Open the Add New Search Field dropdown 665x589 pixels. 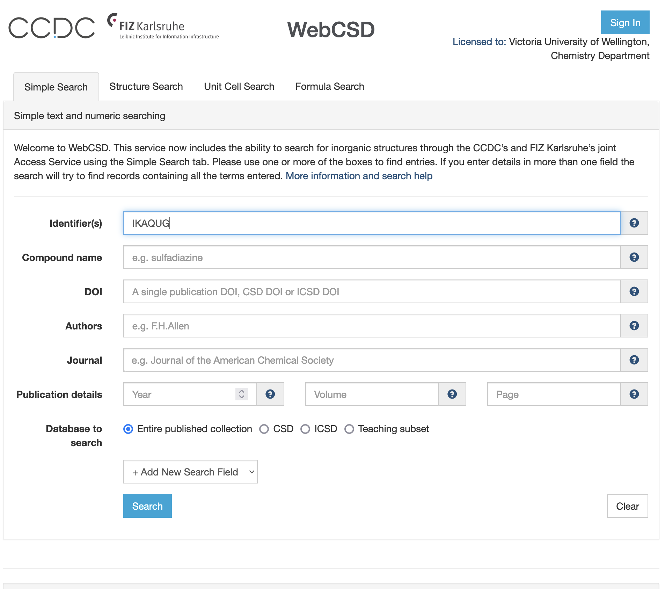pyautogui.click(x=190, y=472)
